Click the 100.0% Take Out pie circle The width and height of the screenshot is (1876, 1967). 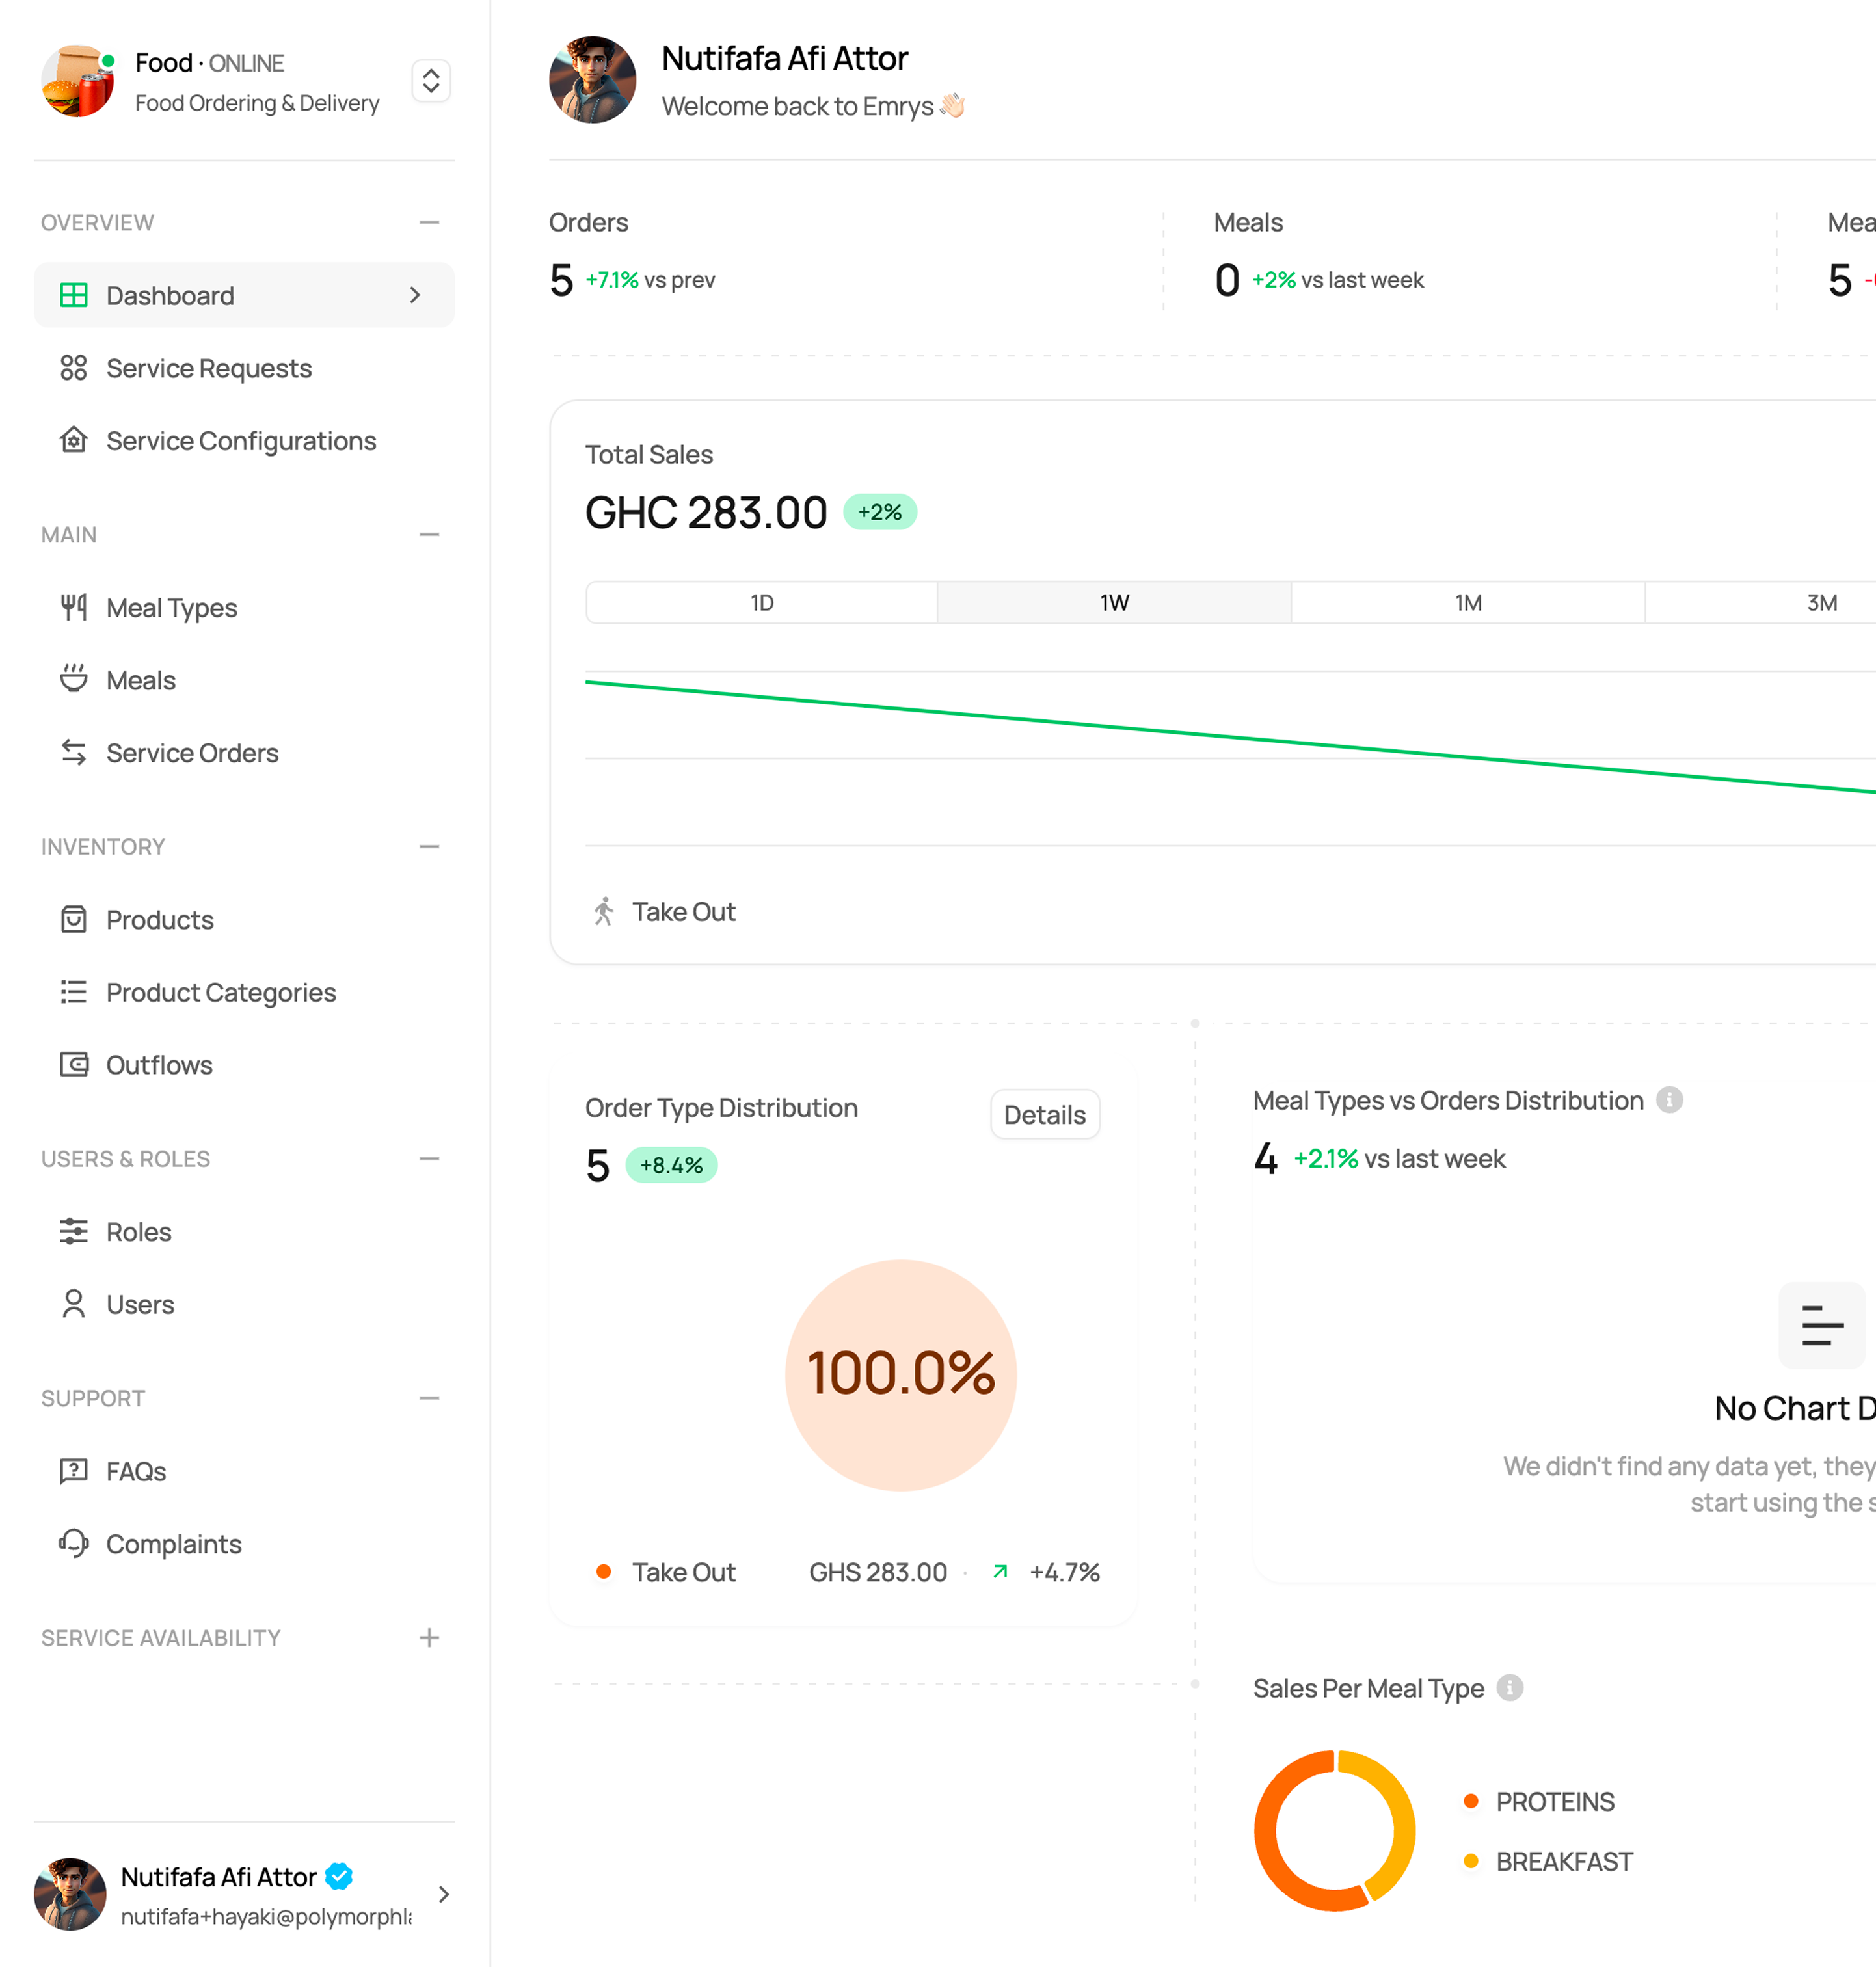(x=900, y=1374)
